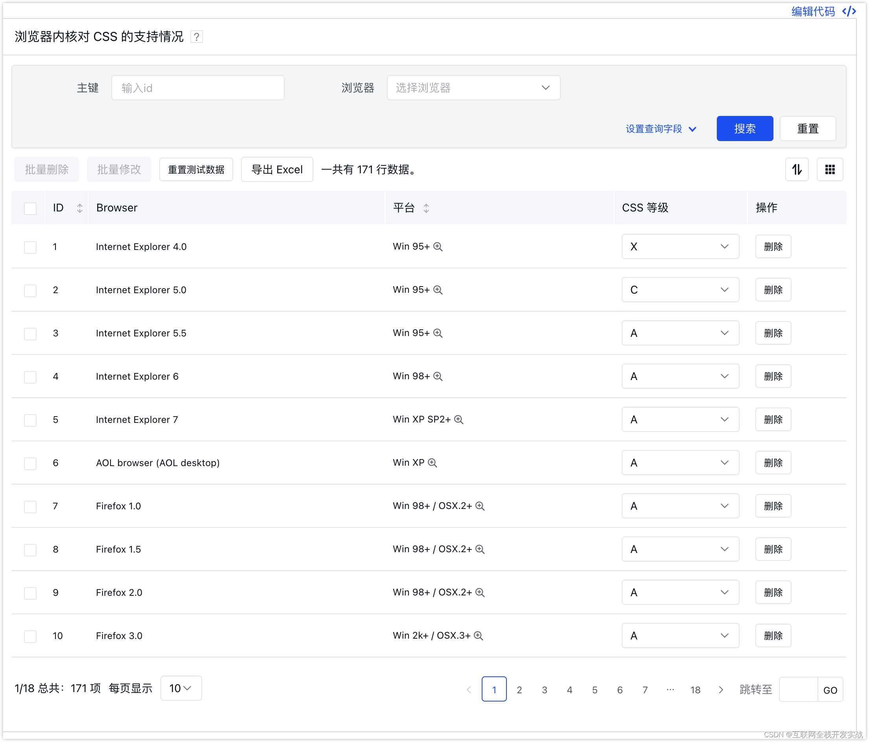This screenshot has width=869, height=742.
Task: Check the row for Internet Explorer 4.0
Action: (30, 247)
